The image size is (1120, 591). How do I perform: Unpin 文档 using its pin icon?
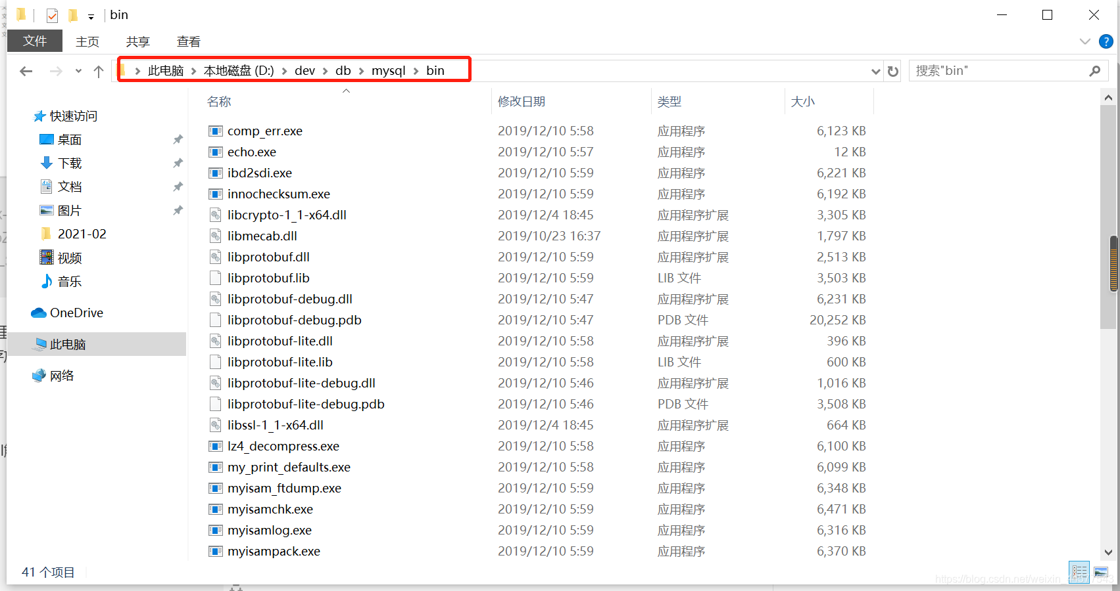click(x=178, y=186)
